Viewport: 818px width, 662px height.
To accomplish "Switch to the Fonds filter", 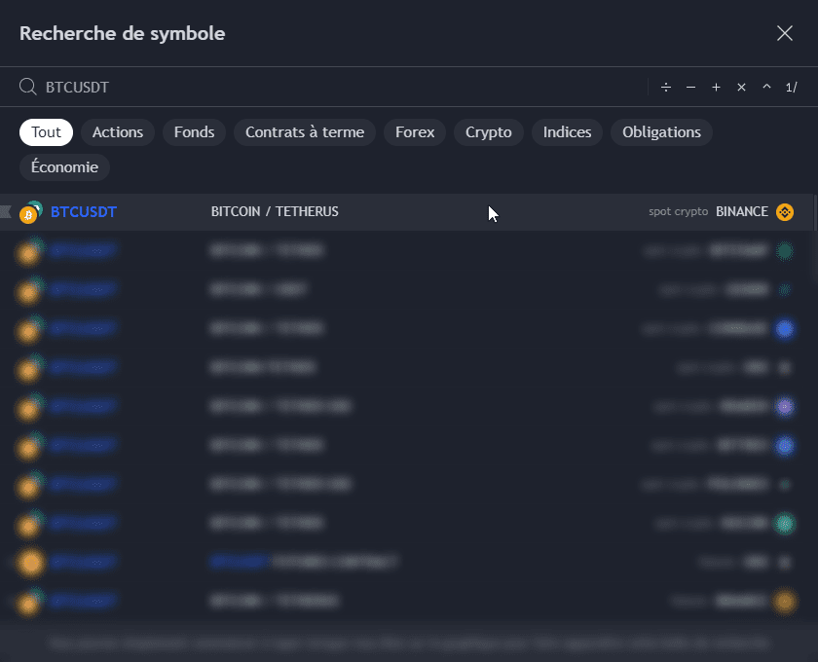I will pos(194,132).
